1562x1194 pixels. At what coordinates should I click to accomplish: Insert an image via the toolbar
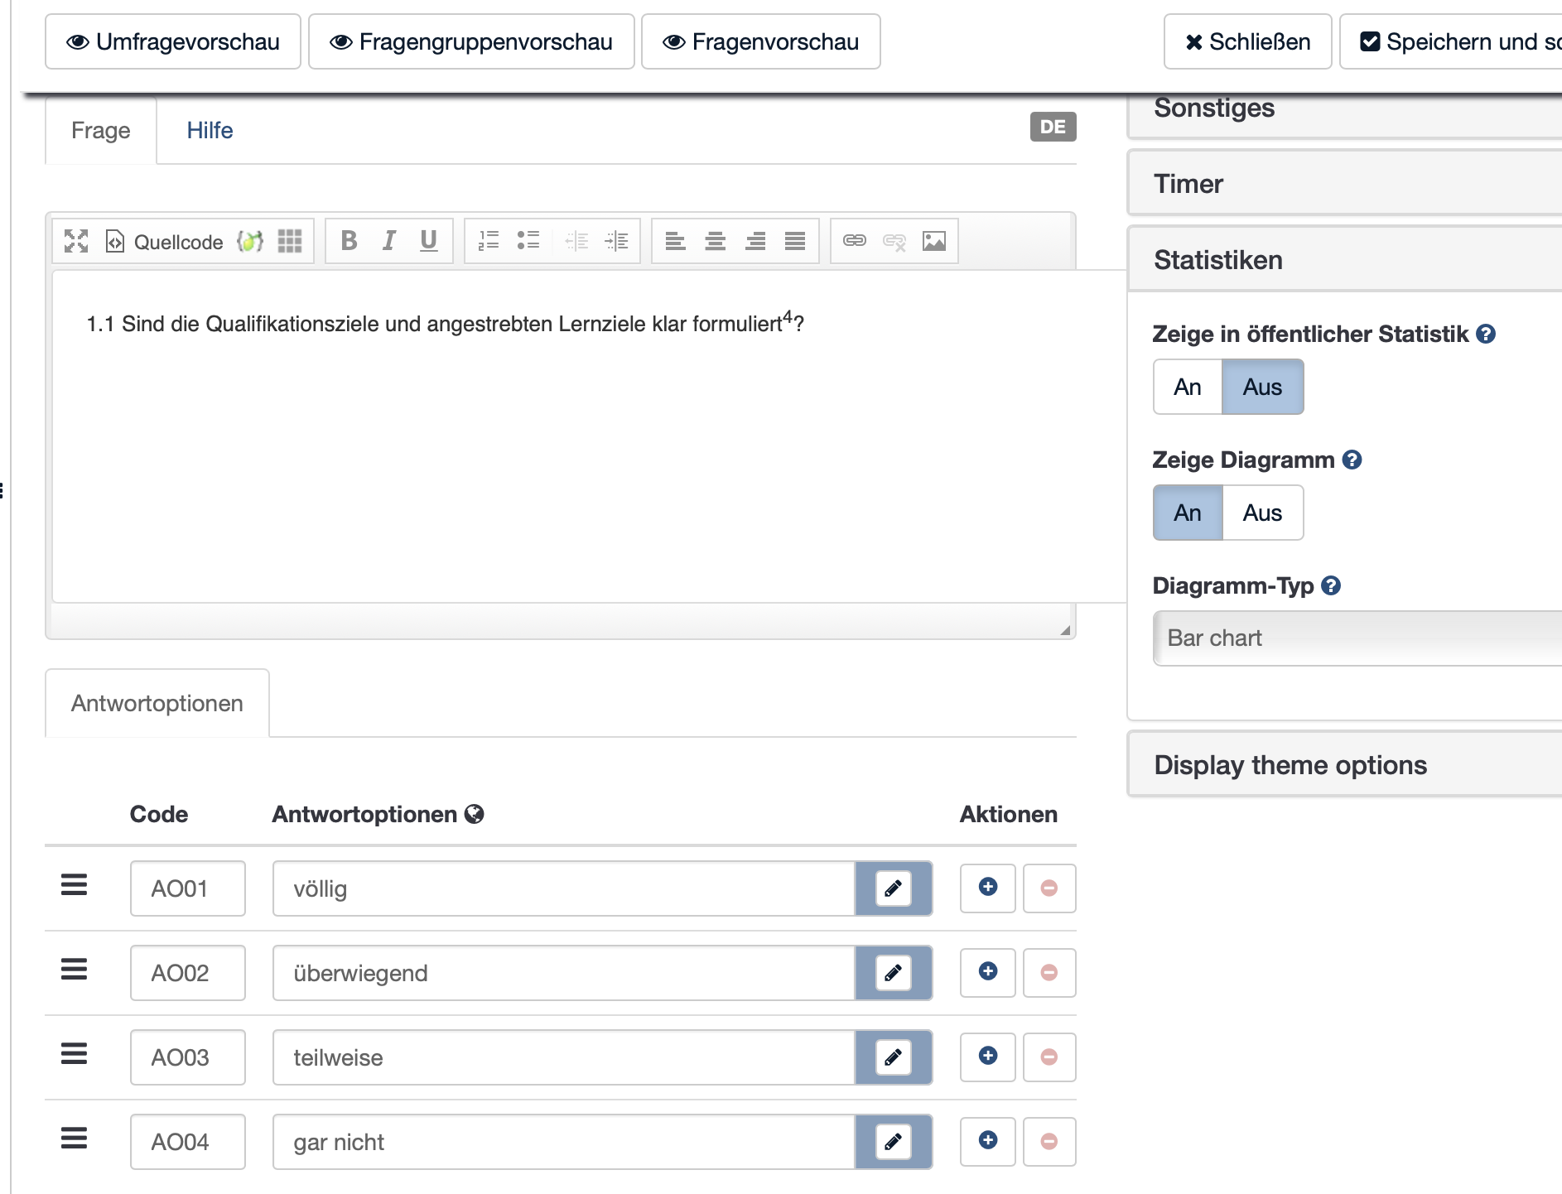coord(933,241)
